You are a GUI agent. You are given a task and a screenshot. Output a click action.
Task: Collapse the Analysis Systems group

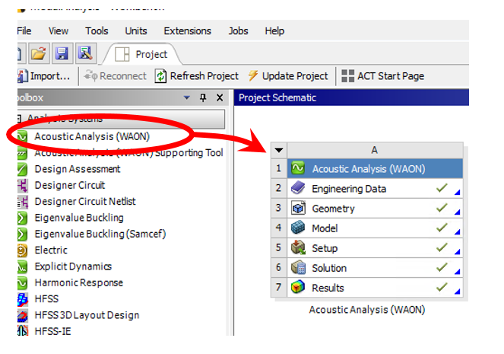[x=19, y=119]
